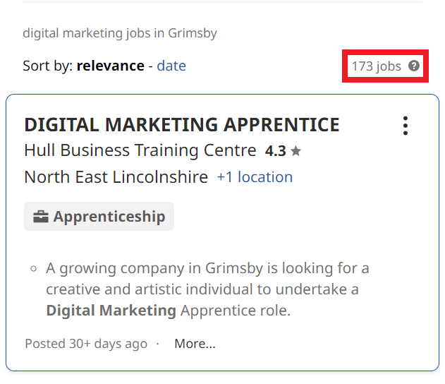Open the +1 location link
445x384 pixels.
255,177
